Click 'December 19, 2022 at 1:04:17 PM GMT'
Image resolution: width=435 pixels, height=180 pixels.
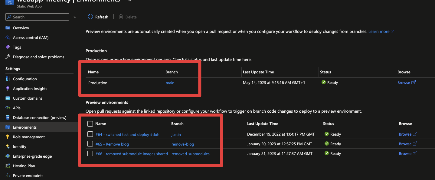[281, 134]
